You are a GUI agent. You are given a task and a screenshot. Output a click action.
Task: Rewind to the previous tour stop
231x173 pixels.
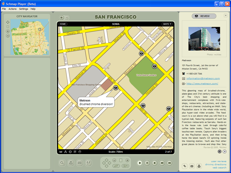pos(162,163)
